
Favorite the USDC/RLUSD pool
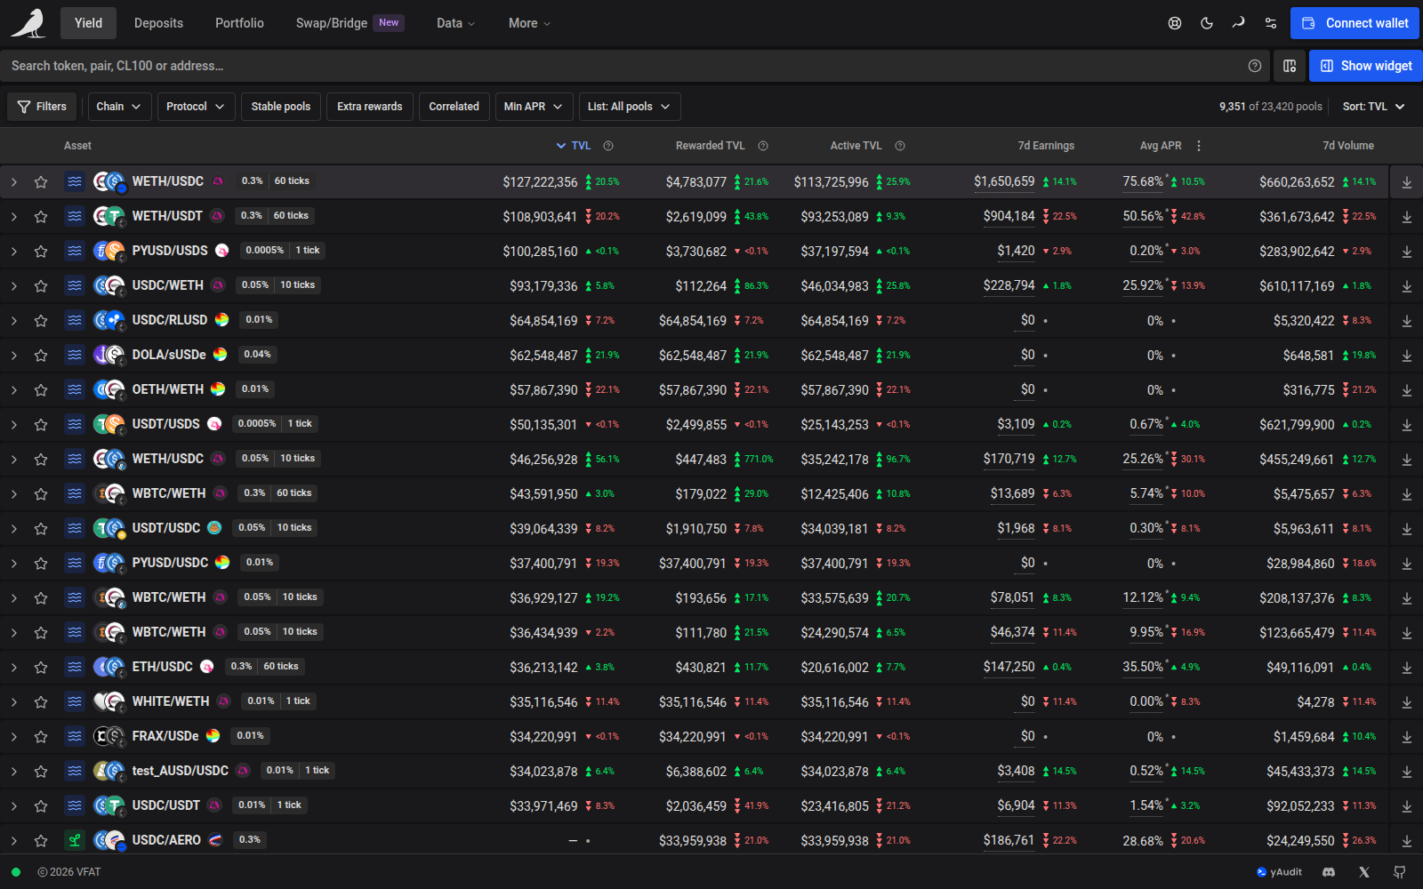[41, 321]
